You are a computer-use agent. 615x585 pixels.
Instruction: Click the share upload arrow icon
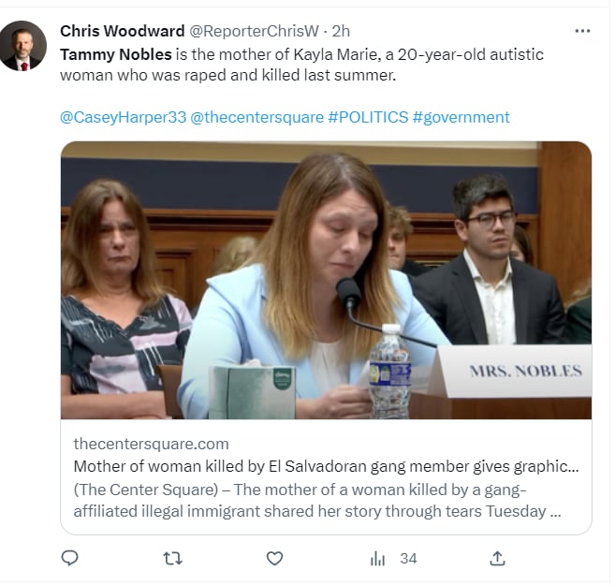(497, 559)
